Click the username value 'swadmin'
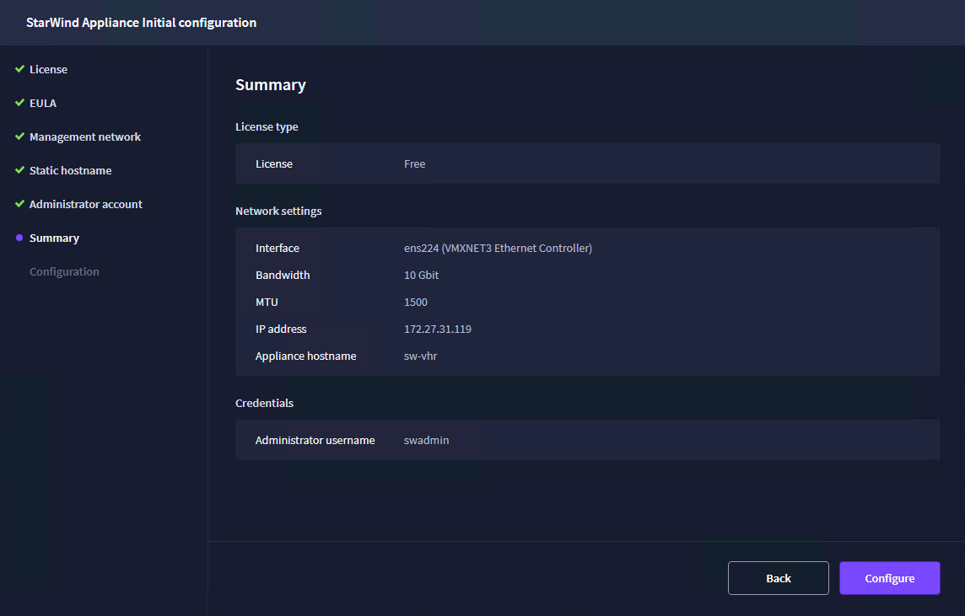 click(427, 441)
